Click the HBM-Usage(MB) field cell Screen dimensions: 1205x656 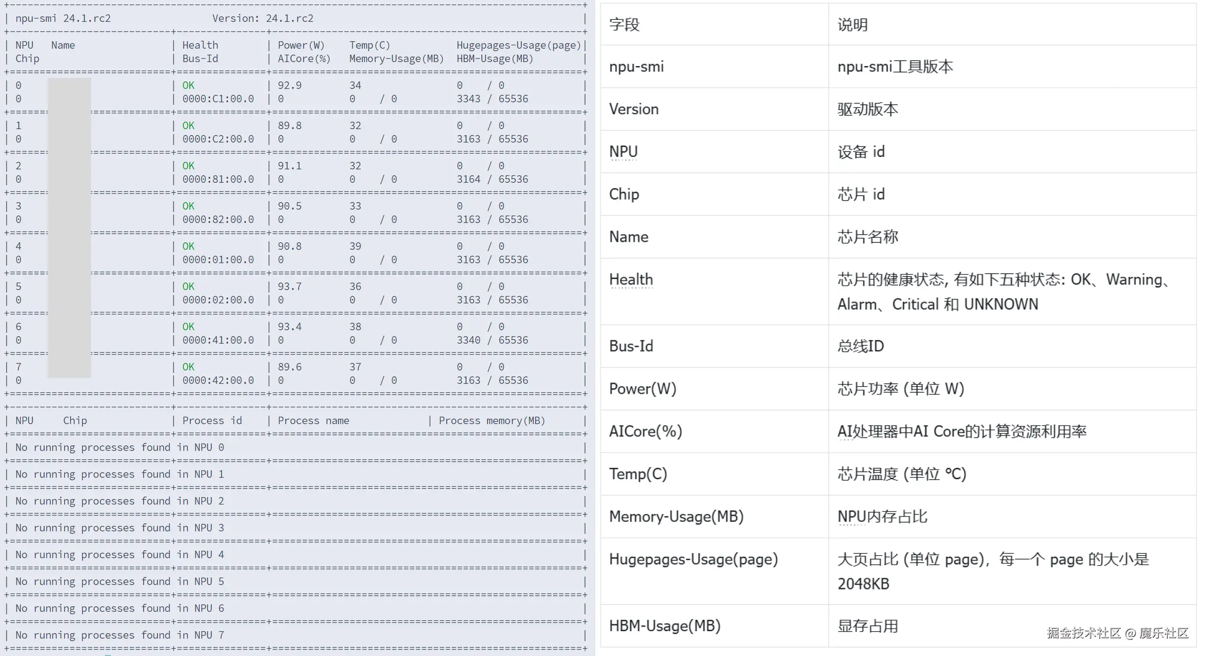click(x=664, y=626)
